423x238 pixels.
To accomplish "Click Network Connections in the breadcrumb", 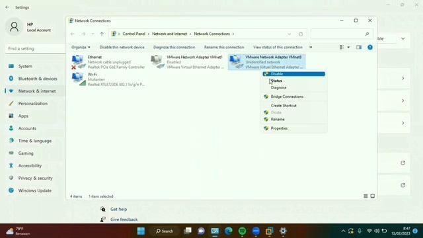I will click(x=211, y=34).
